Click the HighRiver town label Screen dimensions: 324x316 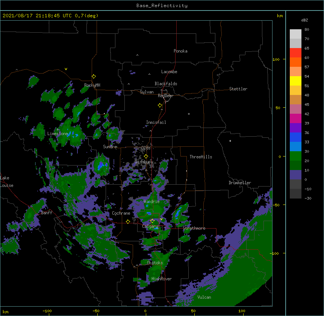162,279
